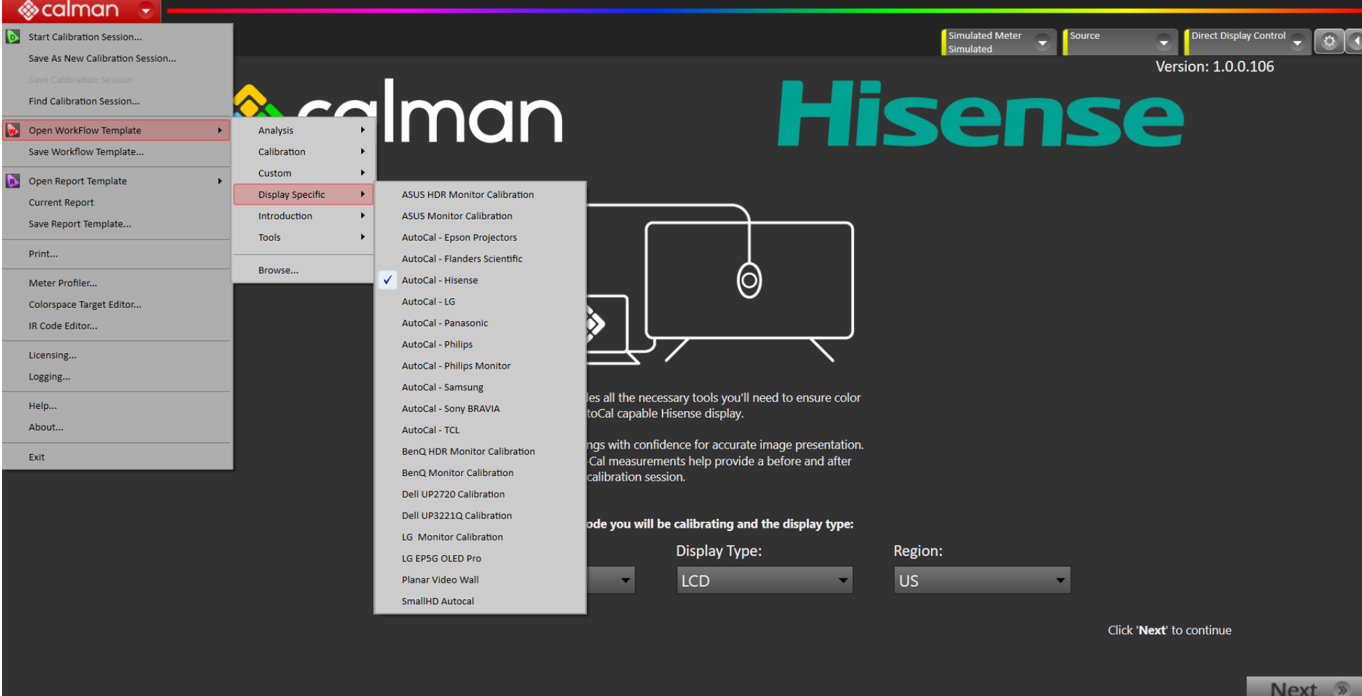Open the Display Type LCD dropdown
1362x696 pixels.
[765, 580]
